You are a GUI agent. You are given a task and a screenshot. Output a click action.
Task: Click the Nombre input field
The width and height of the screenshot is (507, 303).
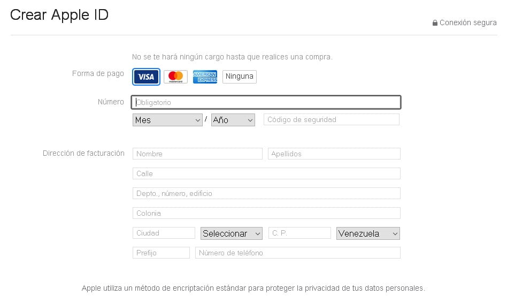(197, 154)
